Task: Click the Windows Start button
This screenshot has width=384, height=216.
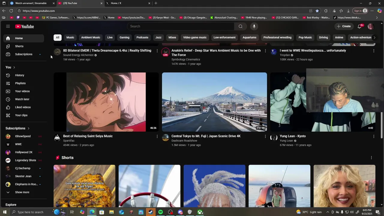Action: point(4,212)
